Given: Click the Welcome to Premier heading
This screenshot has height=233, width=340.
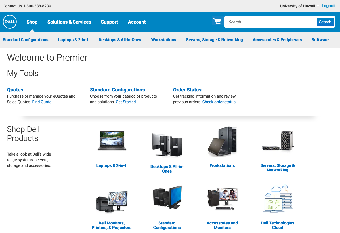Looking at the screenshot, I should pos(47,58).
